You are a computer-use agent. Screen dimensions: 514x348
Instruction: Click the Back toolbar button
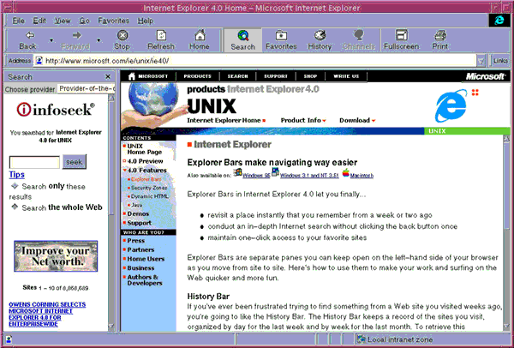click(x=28, y=39)
